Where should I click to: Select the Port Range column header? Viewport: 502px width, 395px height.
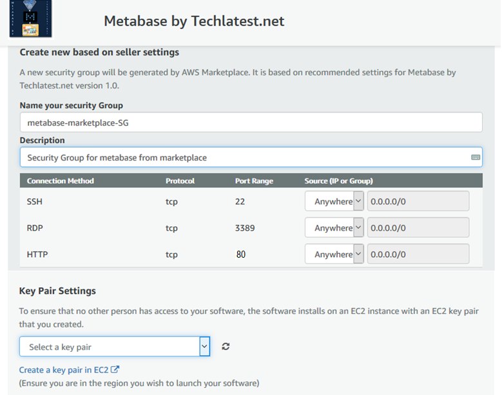[254, 181]
